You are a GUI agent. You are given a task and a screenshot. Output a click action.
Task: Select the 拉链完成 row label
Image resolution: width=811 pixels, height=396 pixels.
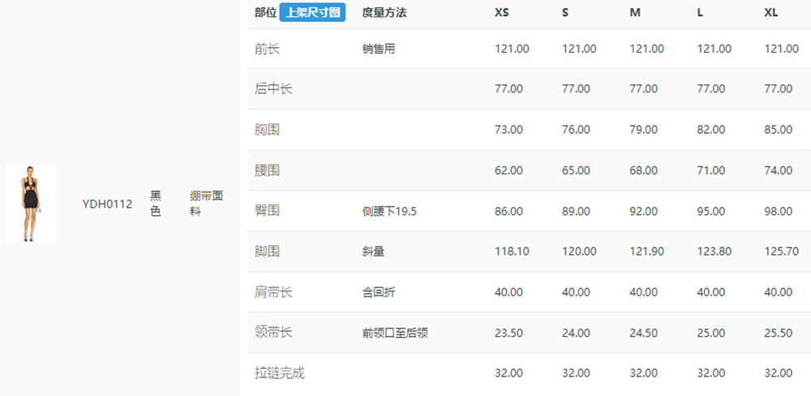pos(280,372)
